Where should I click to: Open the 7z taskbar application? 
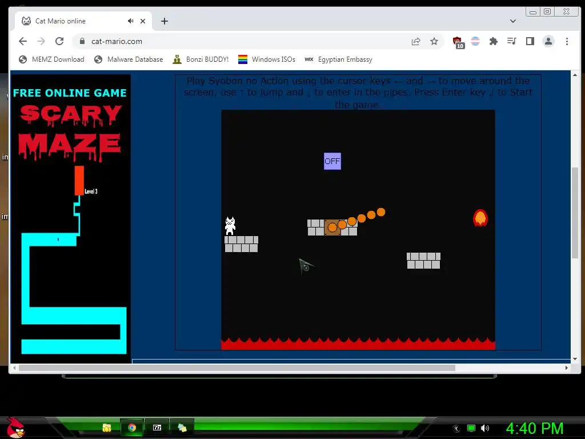tap(157, 428)
